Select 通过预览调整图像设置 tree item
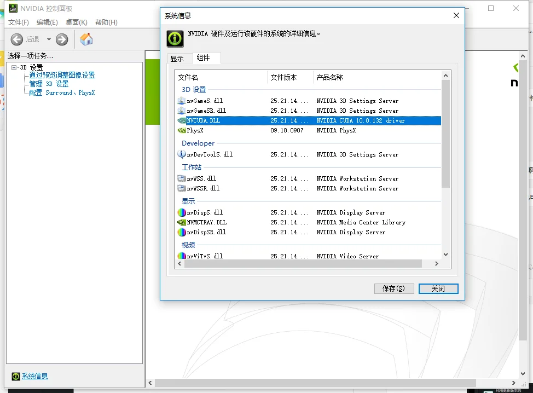Viewport: 533px width, 393px height. [62, 75]
